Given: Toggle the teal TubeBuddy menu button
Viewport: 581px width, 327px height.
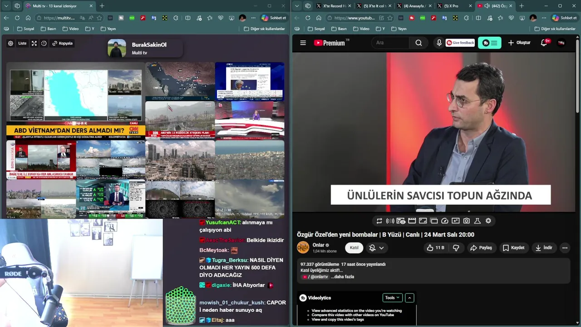Looking at the screenshot, I should pyautogui.click(x=489, y=43).
